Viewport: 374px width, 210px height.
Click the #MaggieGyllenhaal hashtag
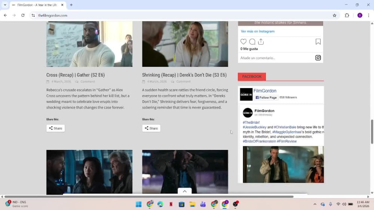tap(287, 132)
